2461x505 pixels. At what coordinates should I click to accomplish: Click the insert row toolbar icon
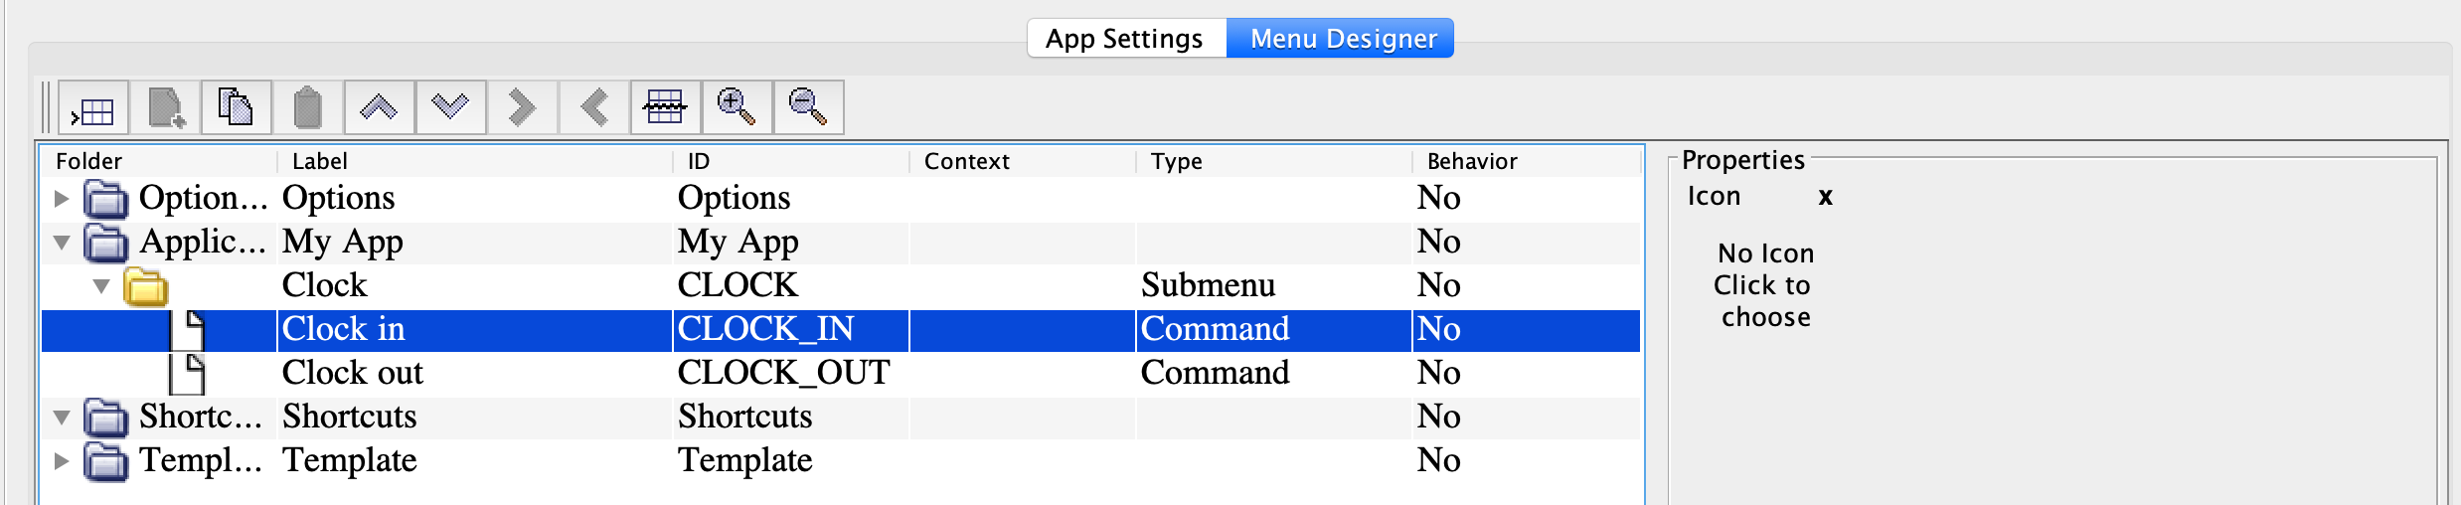point(93,108)
